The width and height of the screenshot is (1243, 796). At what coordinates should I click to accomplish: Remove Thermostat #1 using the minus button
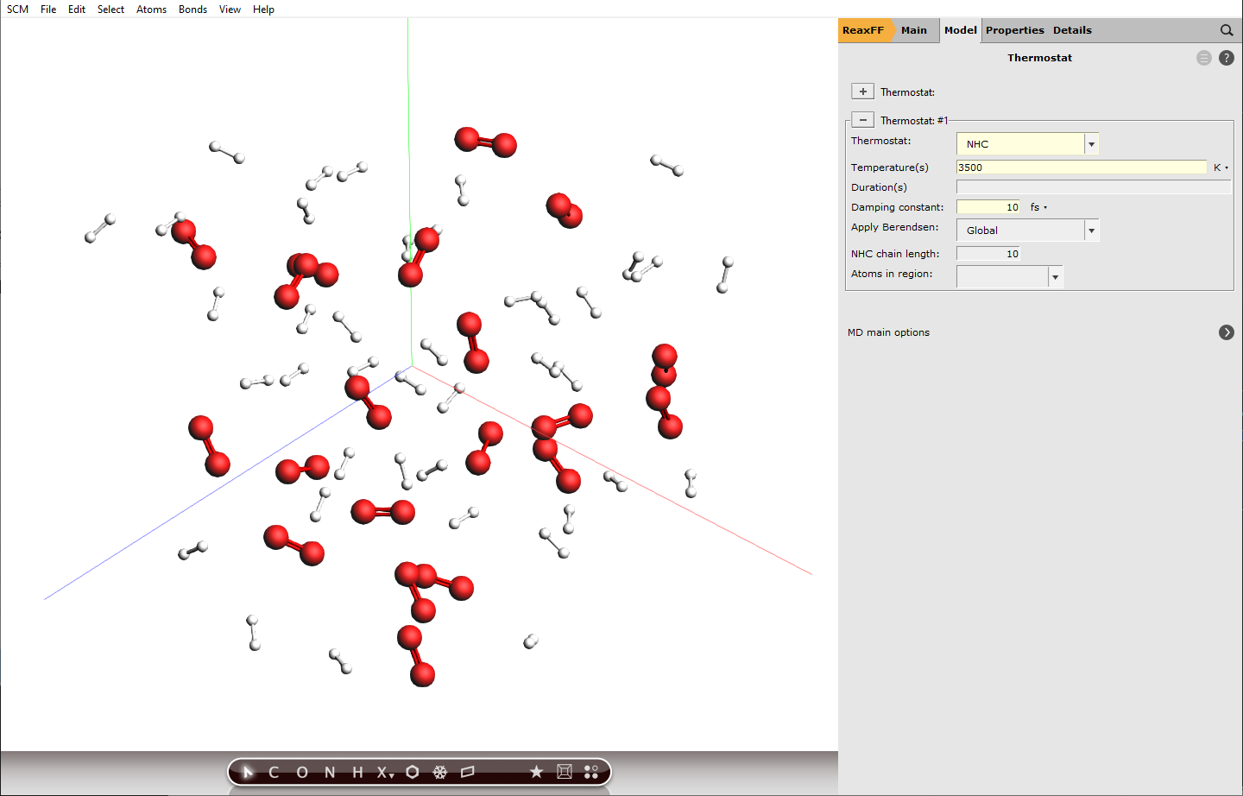pos(862,119)
